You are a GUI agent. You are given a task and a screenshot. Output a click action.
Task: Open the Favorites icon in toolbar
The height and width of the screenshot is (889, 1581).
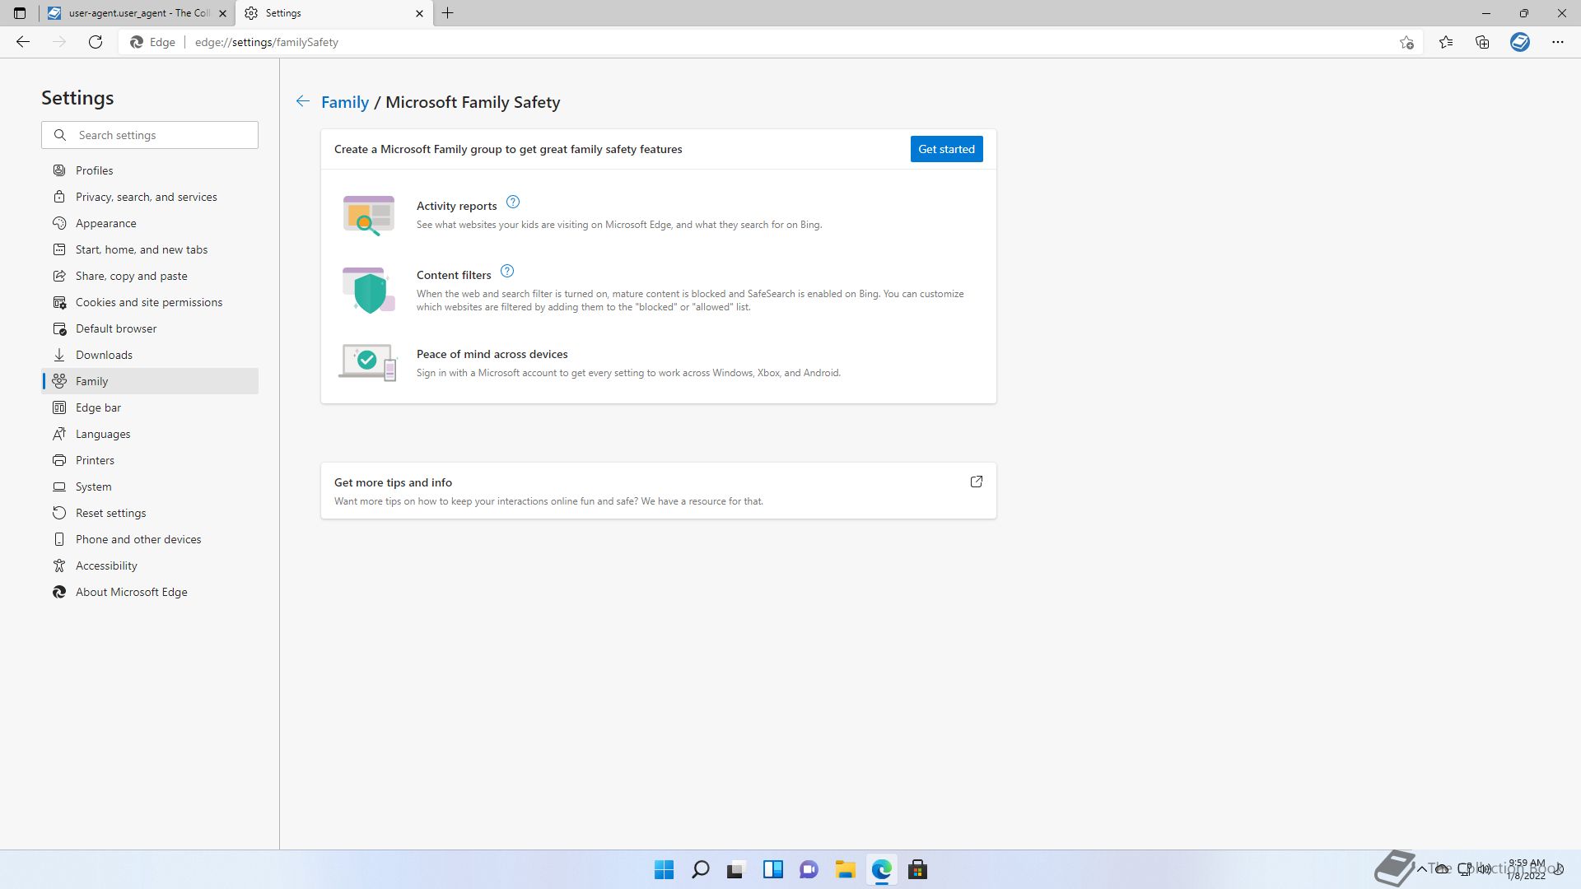(1446, 42)
